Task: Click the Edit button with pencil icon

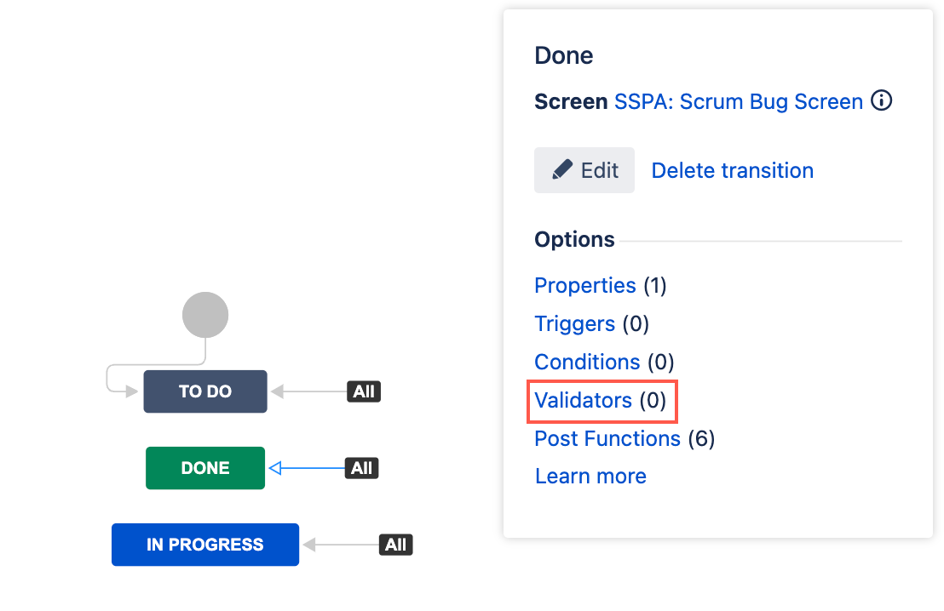Action: (584, 170)
